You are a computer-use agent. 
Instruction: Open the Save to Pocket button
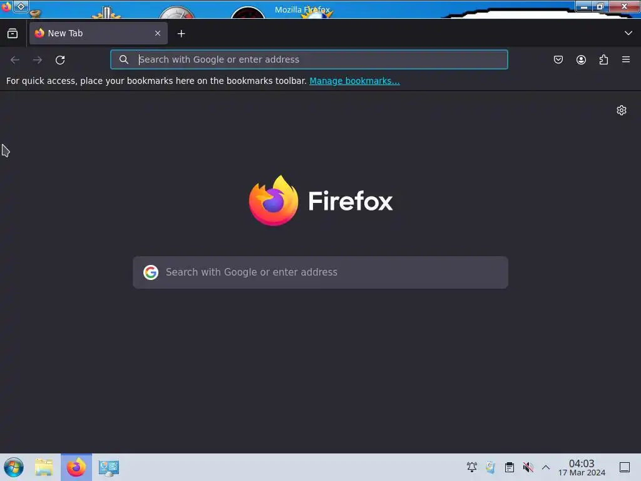point(558,59)
